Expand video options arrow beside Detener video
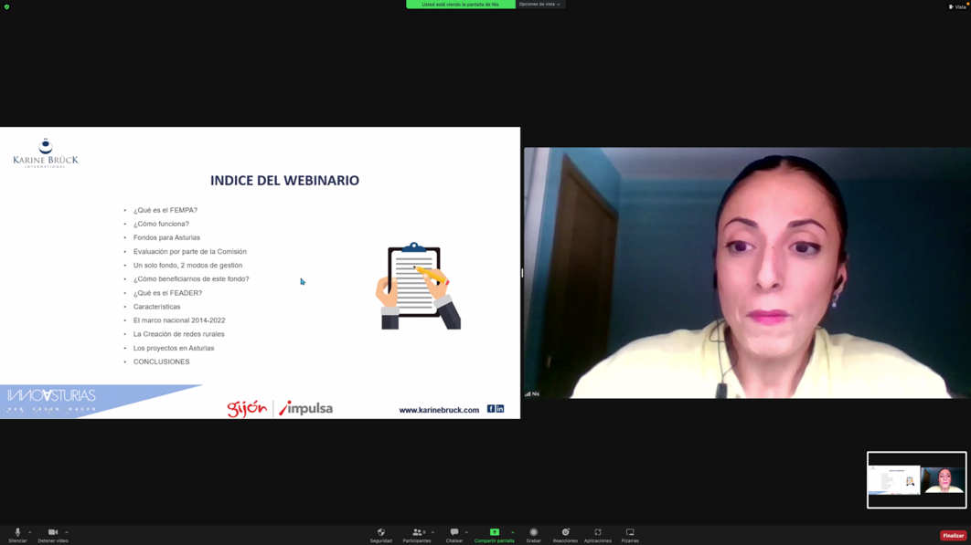971x545 pixels. pos(67,532)
